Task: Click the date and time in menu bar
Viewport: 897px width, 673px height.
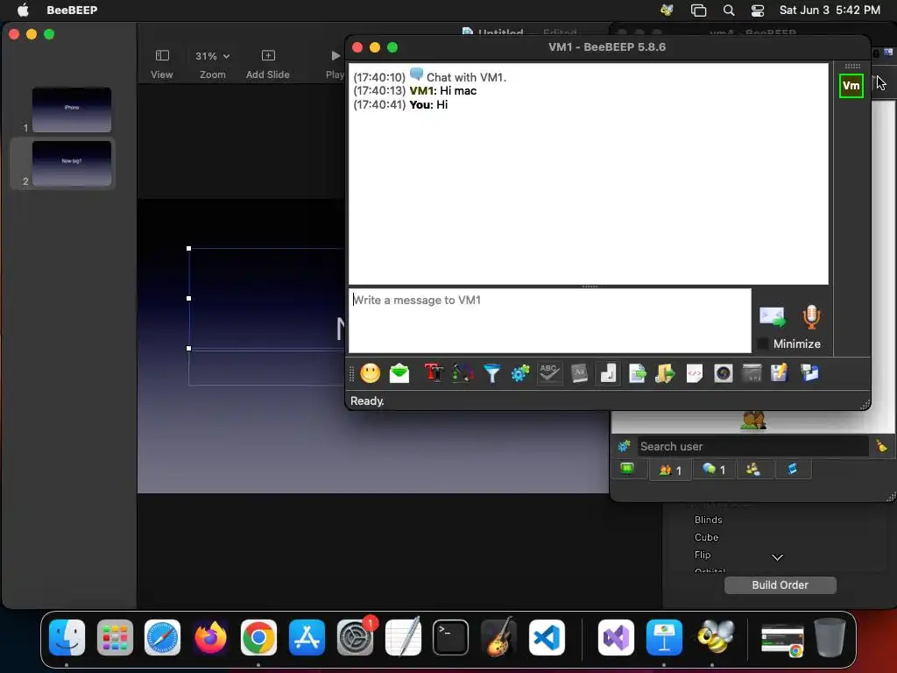Action: pyautogui.click(x=830, y=10)
